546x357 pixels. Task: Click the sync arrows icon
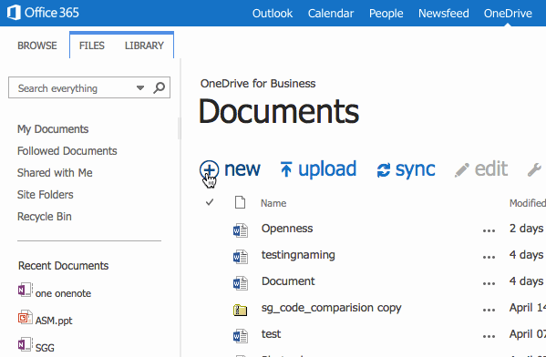[384, 170]
